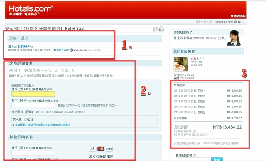Click the Hotel Yaja star rating
The height and width of the screenshot is (161, 266).
point(197,58)
